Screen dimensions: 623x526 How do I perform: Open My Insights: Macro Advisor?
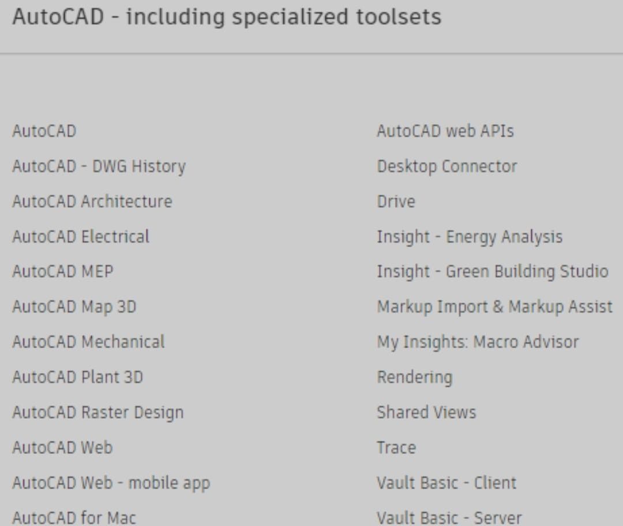(479, 342)
